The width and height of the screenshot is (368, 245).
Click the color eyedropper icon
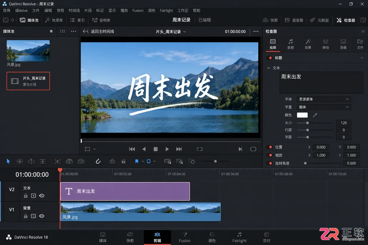315,115
